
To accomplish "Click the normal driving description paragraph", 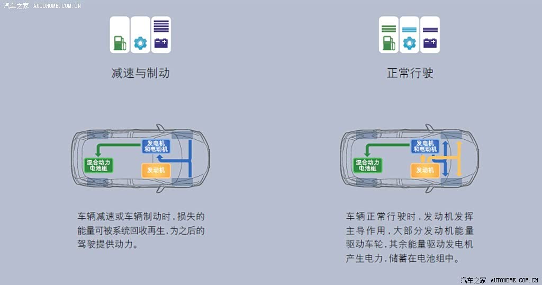I will pos(410,237).
